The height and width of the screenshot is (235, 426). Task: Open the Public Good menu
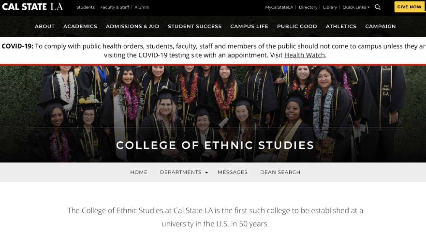297,26
